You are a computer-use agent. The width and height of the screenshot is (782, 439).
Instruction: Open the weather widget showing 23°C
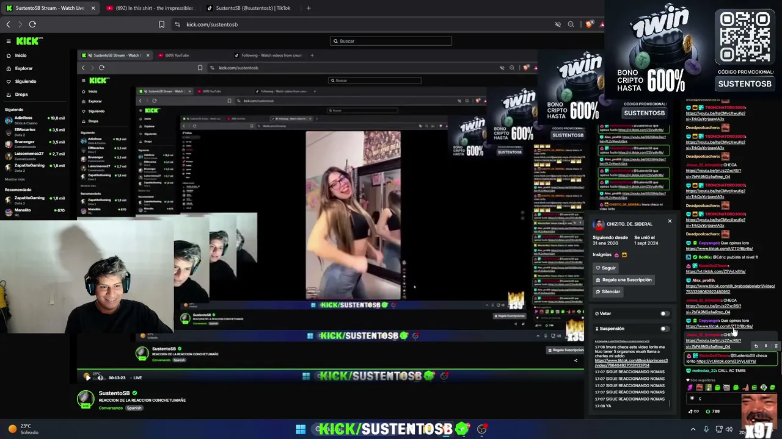pyautogui.click(x=24, y=429)
